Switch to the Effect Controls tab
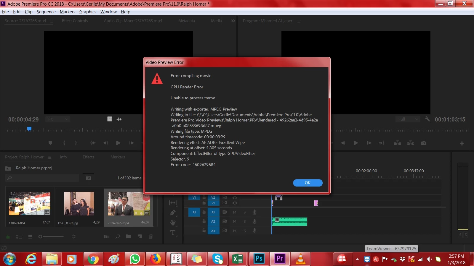The height and width of the screenshot is (266, 474). [x=75, y=21]
